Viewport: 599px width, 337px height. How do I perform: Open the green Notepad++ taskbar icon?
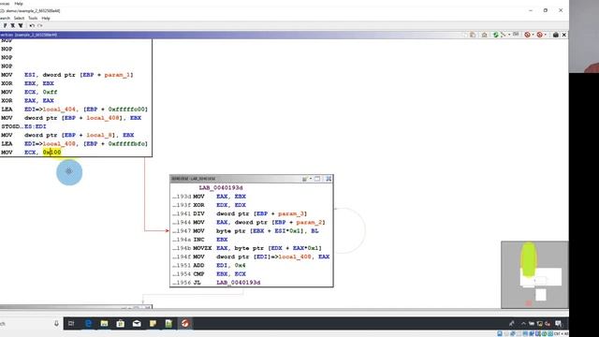pos(168,324)
